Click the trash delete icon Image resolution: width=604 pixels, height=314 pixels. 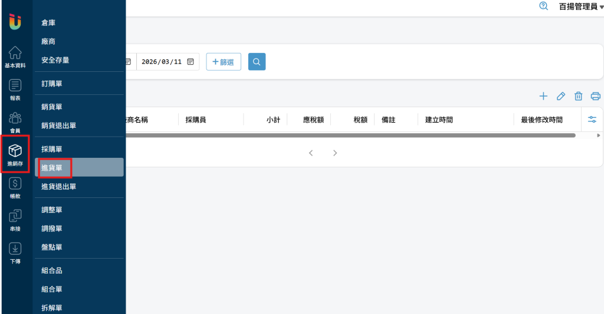[579, 96]
